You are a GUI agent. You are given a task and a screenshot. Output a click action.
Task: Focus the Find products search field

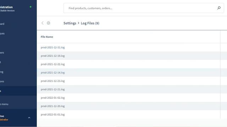pyautogui.click(x=144, y=8)
